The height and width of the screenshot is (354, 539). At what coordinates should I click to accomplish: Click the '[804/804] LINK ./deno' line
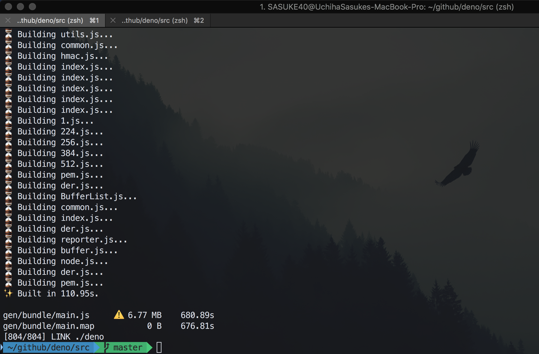click(x=54, y=337)
